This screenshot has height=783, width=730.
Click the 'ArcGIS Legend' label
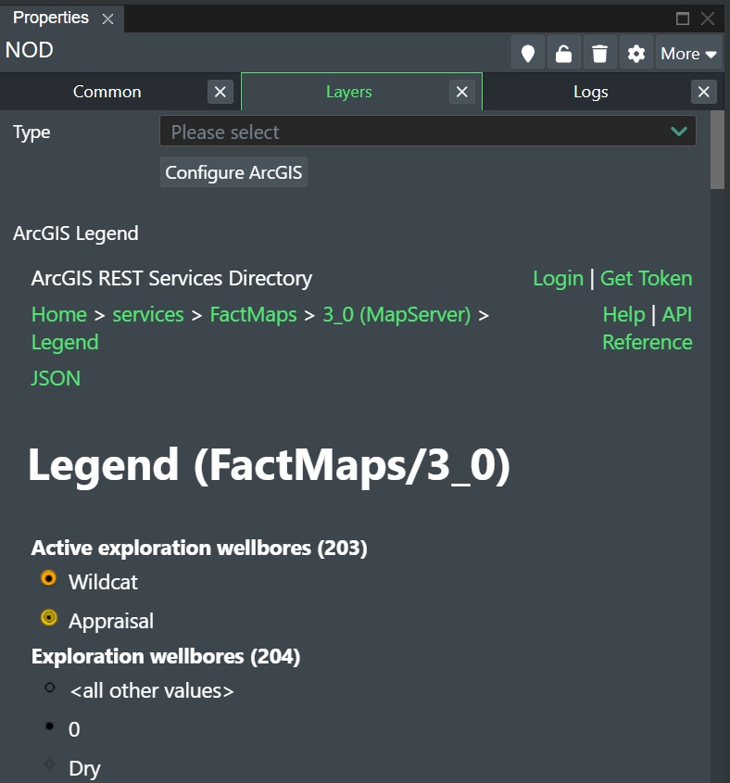75,234
